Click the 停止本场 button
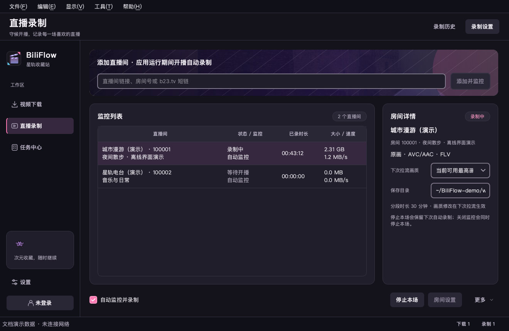Image resolution: width=509 pixels, height=331 pixels. 407,300
